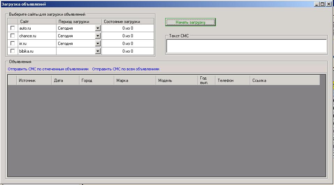Click the Текст СМС input field

pyautogui.click(x=246, y=46)
